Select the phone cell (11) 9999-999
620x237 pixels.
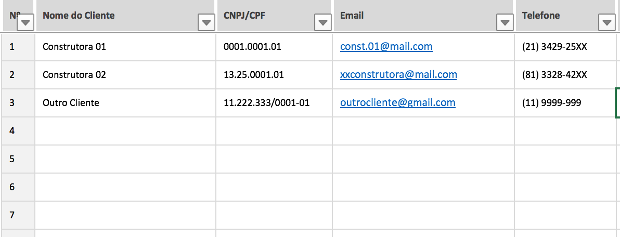[551, 103]
